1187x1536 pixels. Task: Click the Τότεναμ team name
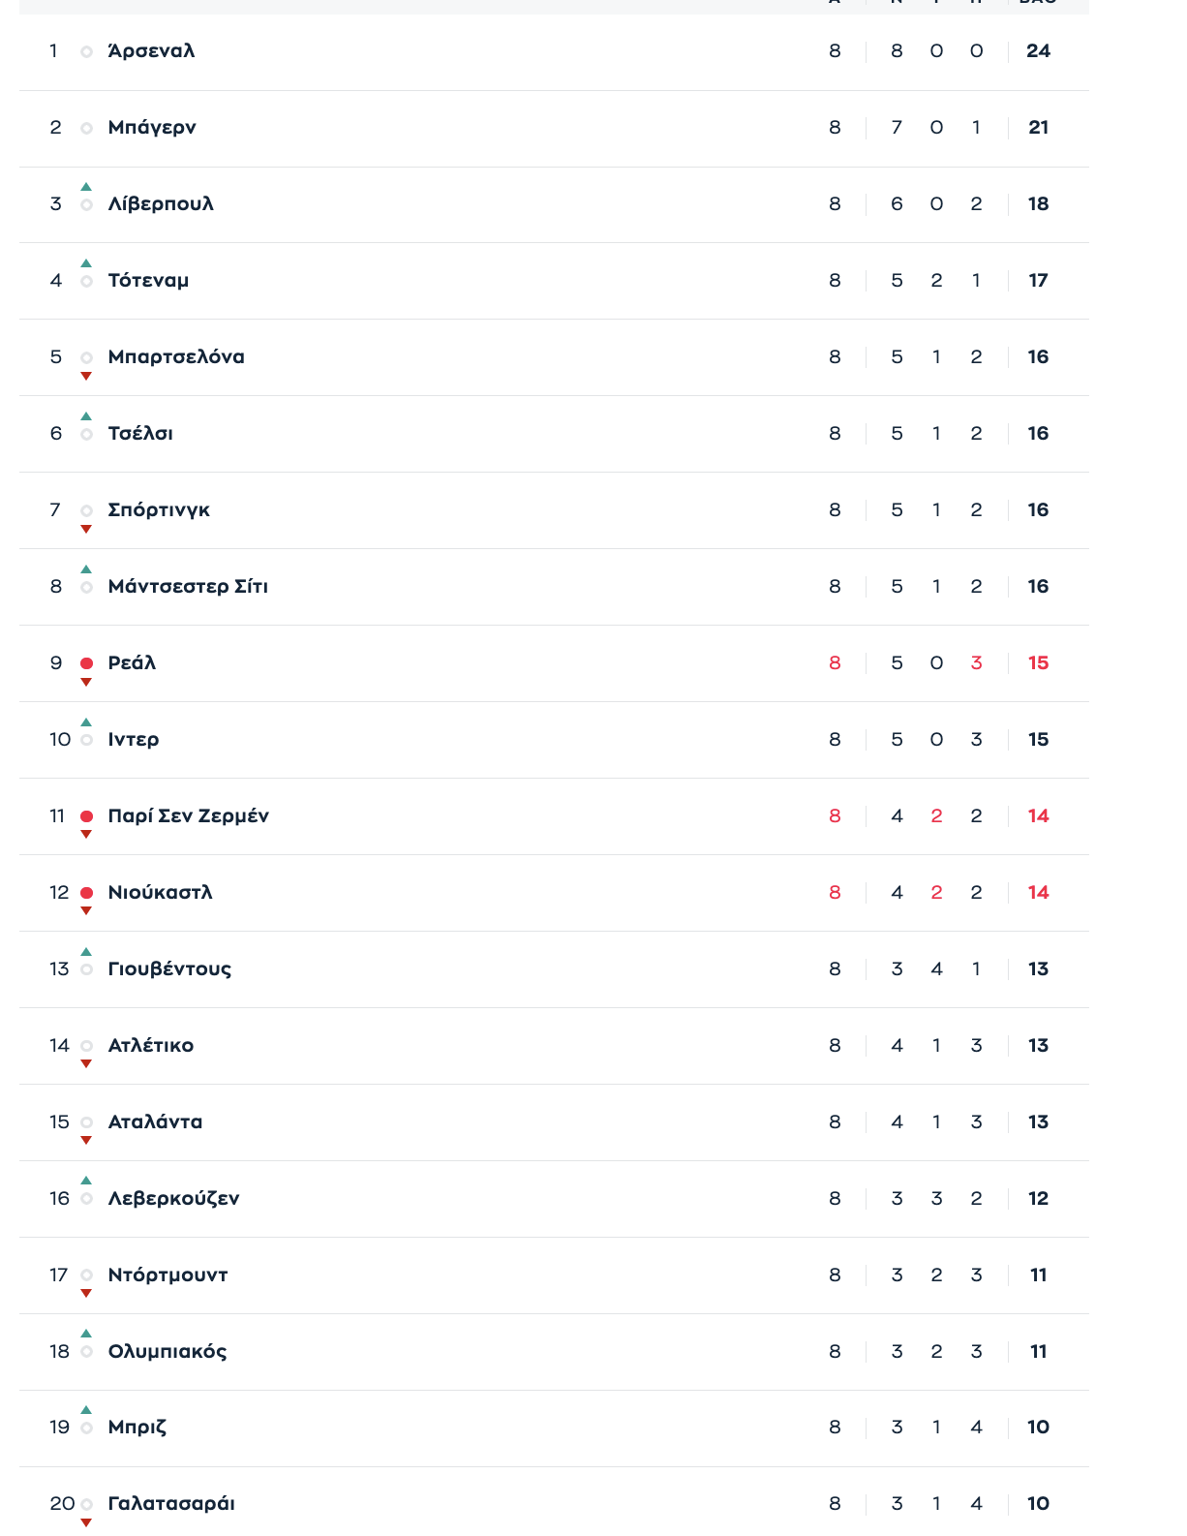148,281
